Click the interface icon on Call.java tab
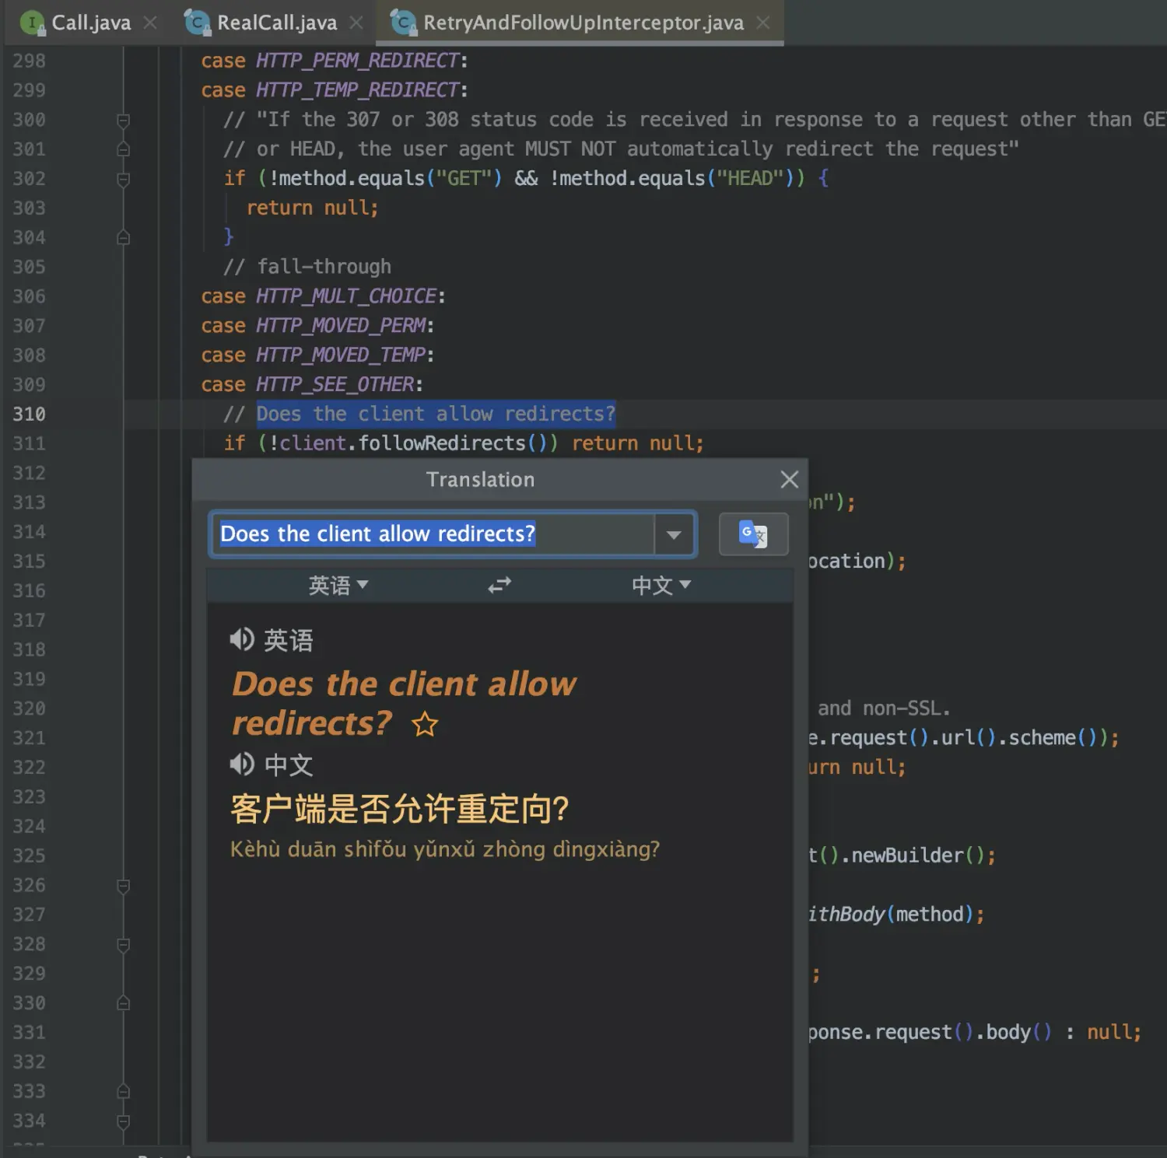This screenshot has height=1158, width=1167. tap(31, 22)
